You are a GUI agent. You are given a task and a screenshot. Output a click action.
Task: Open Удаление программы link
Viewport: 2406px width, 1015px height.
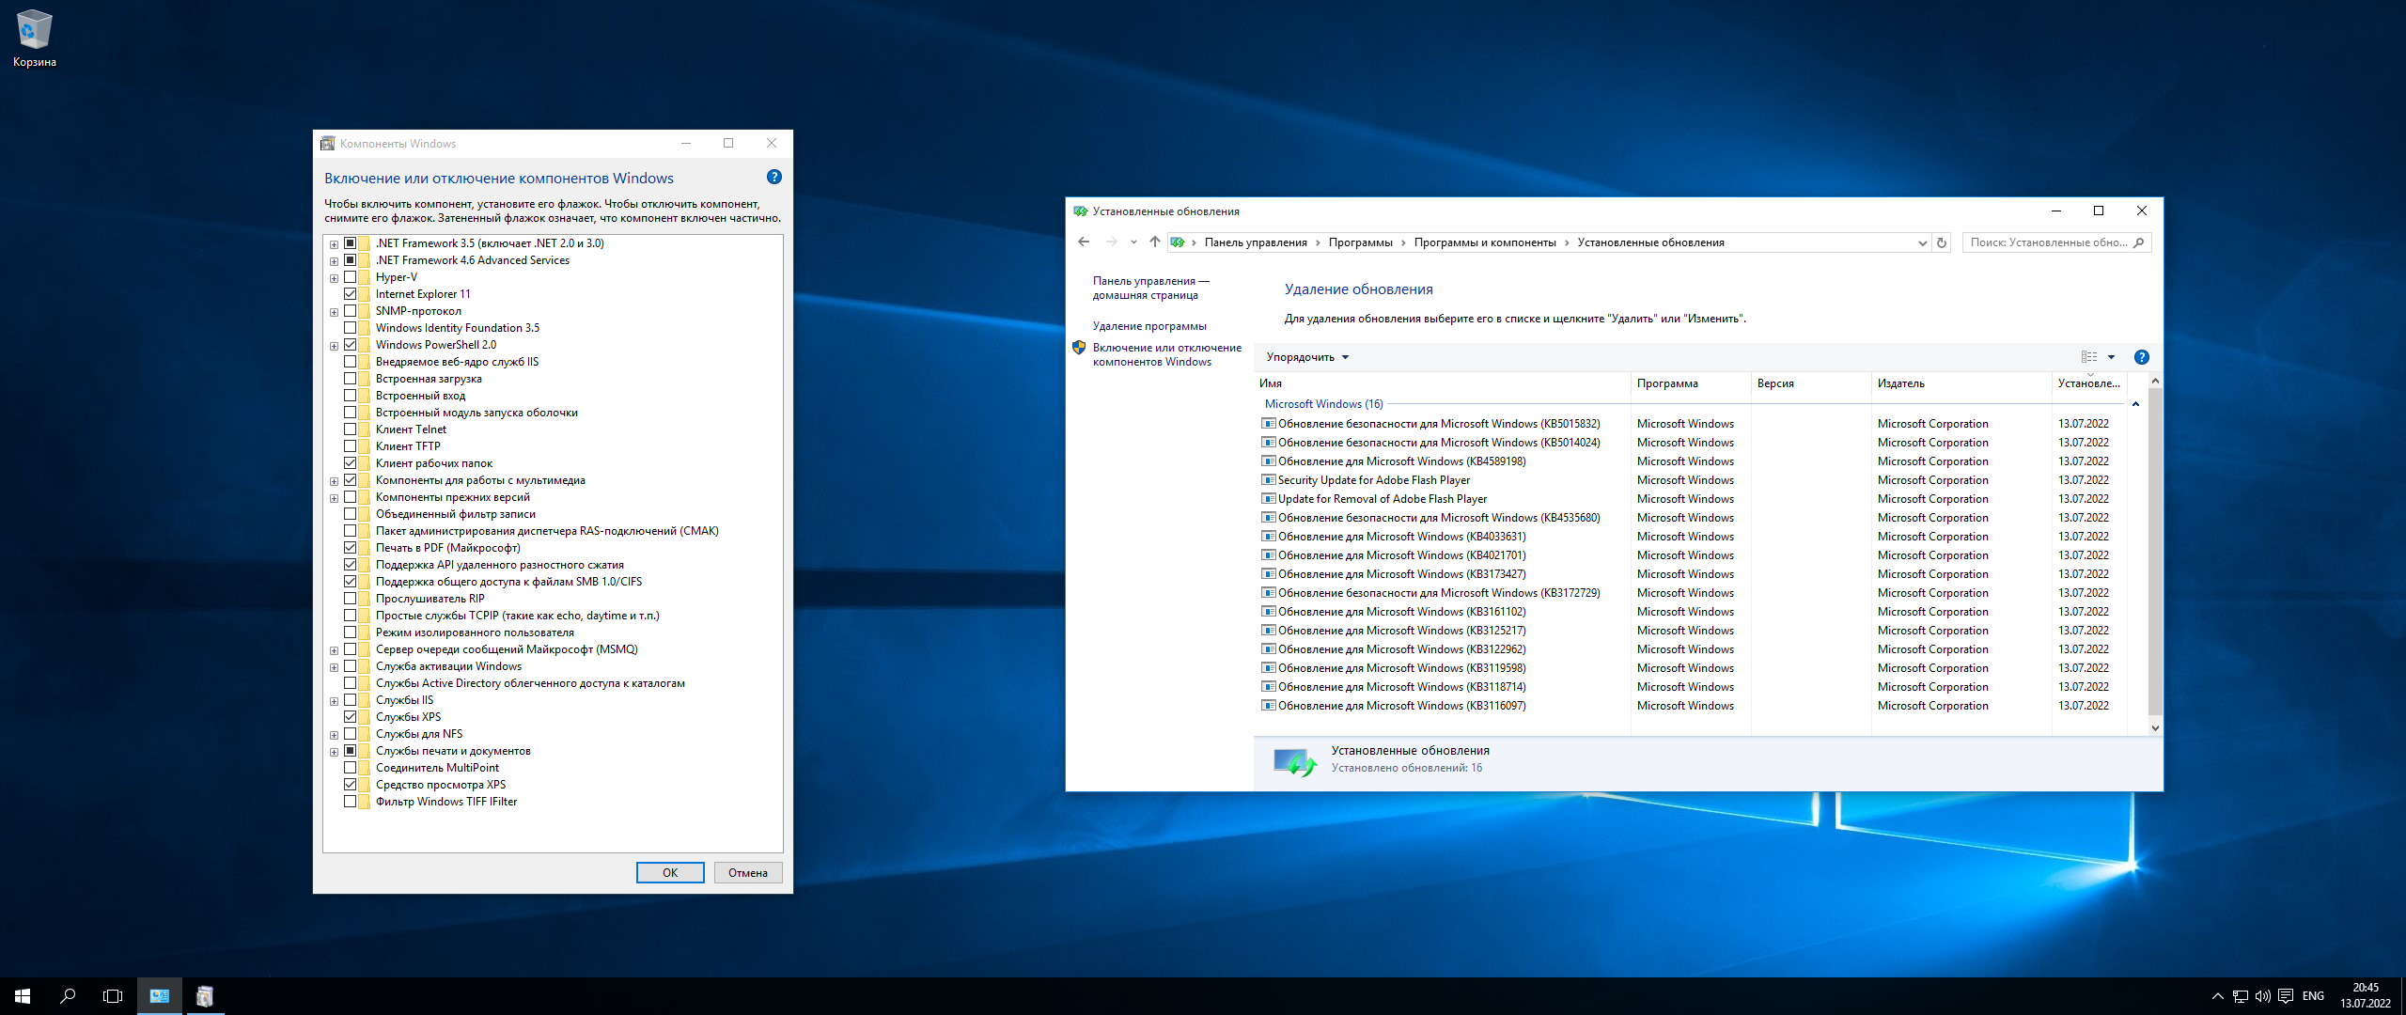point(1149,326)
